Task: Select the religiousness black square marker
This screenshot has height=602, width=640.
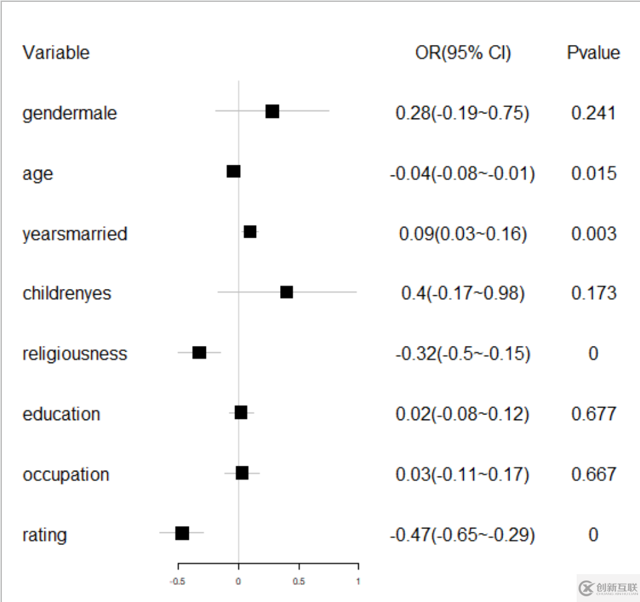Action: (x=200, y=353)
